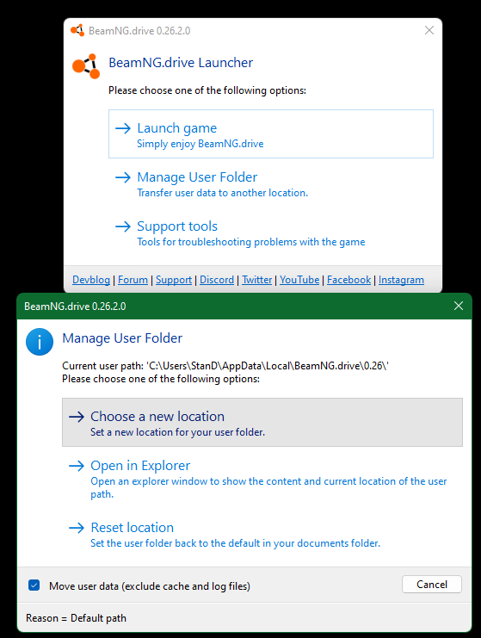
Task: Click the arrow next to Choose a new location
Action: (77, 417)
